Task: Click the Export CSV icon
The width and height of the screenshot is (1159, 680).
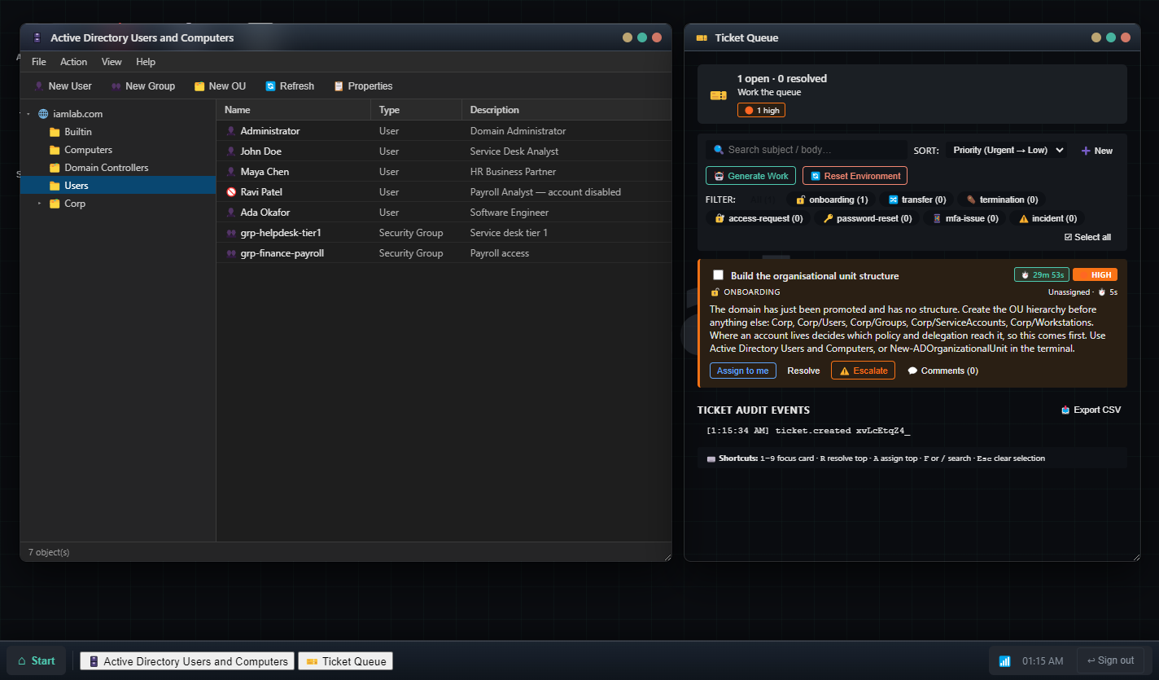Action: pyautogui.click(x=1065, y=410)
